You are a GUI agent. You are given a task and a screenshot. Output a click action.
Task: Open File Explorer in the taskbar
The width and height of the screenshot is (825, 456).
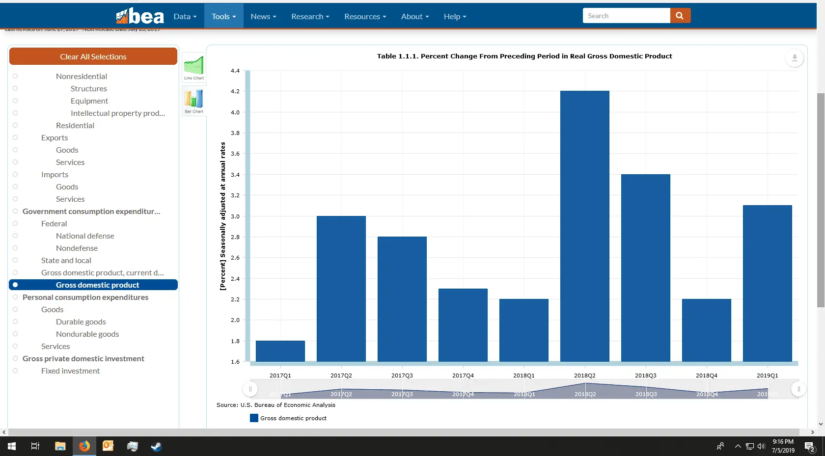(60, 446)
